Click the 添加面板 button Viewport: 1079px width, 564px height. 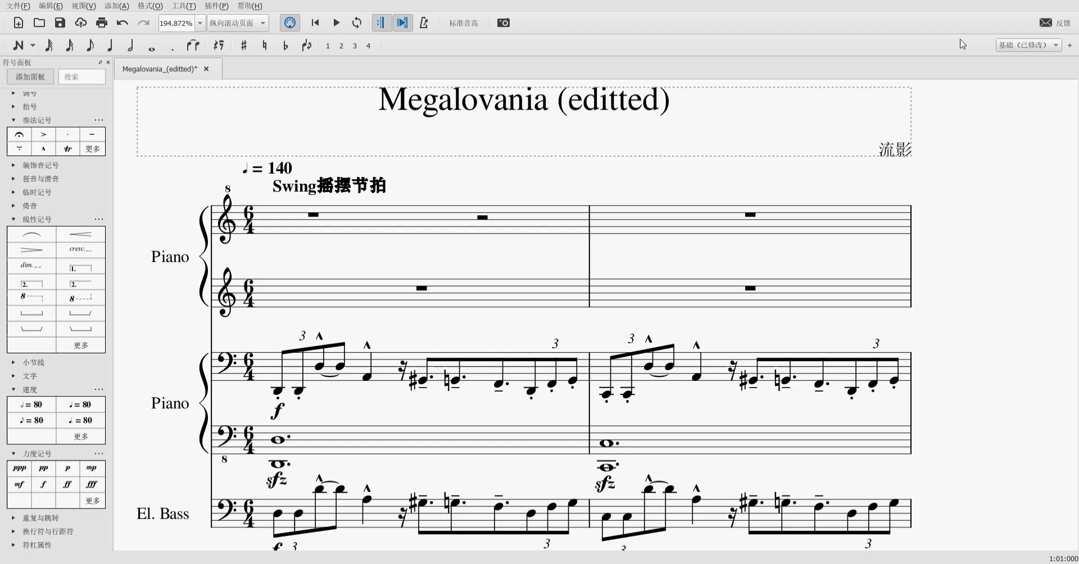pos(29,76)
